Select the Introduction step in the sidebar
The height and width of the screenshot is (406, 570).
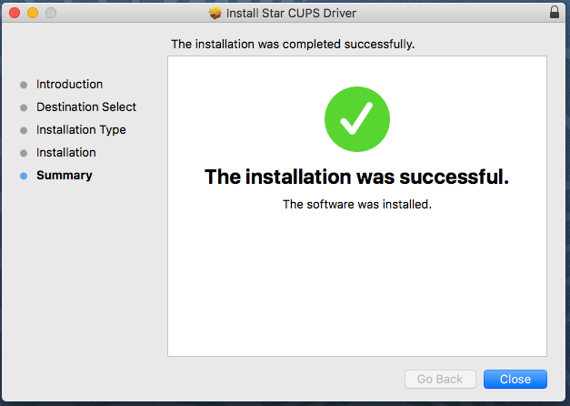69,85
